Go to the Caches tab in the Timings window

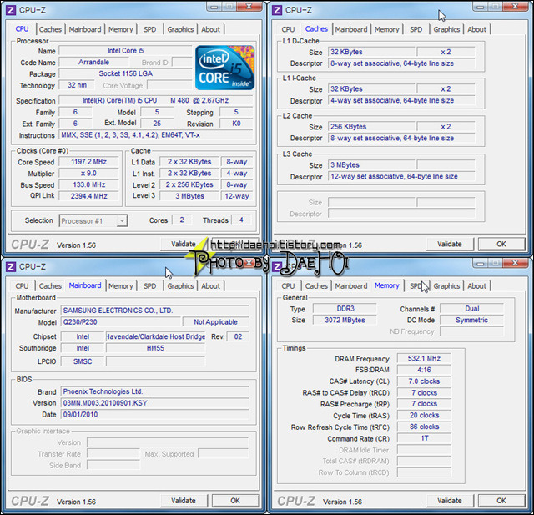coord(316,286)
